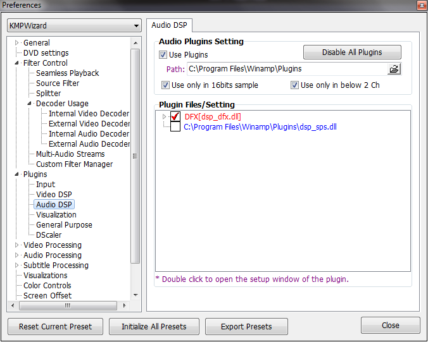
Task: Browse for plugin path folder icon
Action: pos(394,69)
